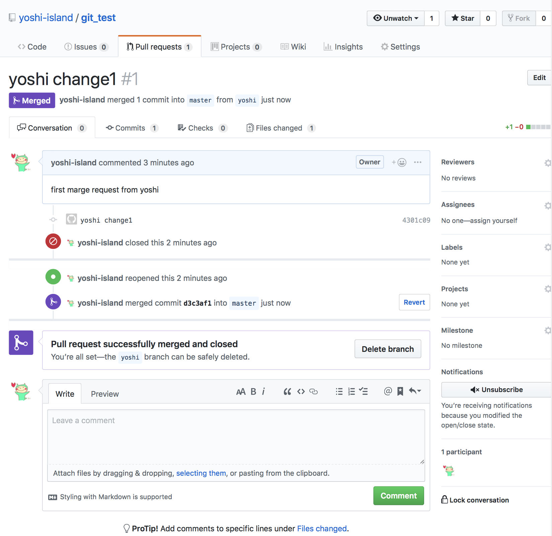Image resolution: width=552 pixels, height=536 pixels.
Task: Mention a user with the @ icon
Action: [x=388, y=391]
